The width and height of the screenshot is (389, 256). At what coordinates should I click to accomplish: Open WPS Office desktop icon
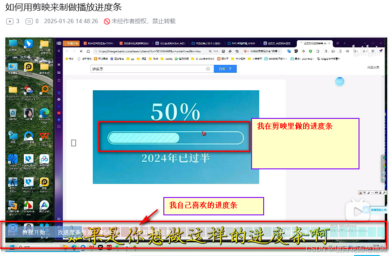coord(44,139)
